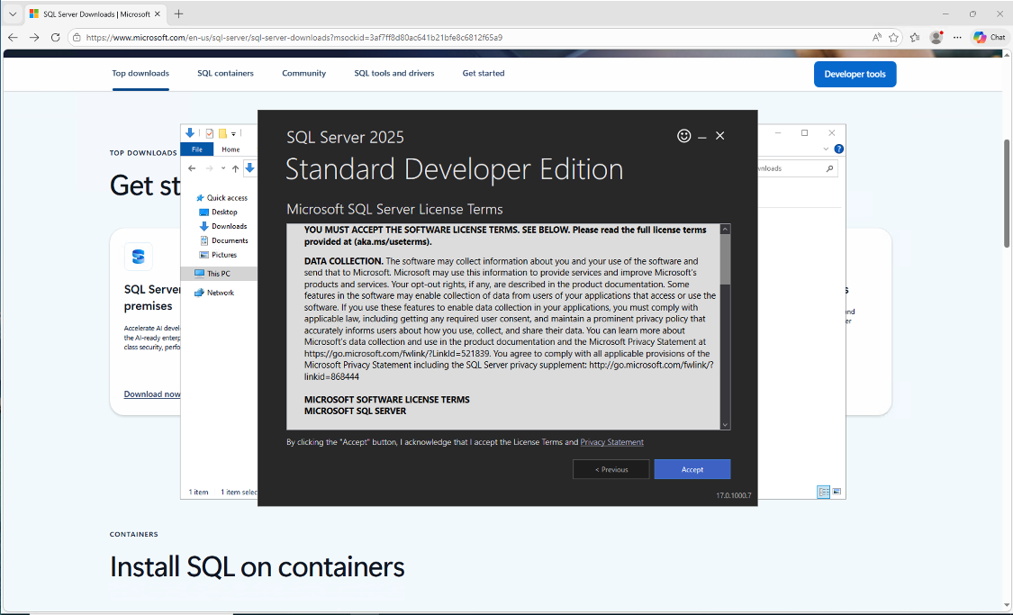Click the New folder quick access toolbar icon
Screen dimensions: 1013x615
(x=222, y=133)
